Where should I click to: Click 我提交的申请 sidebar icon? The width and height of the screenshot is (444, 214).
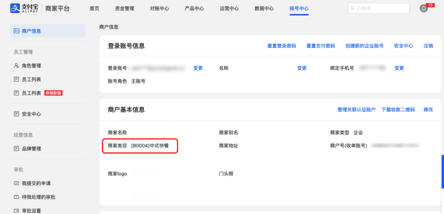[x=16, y=183]
